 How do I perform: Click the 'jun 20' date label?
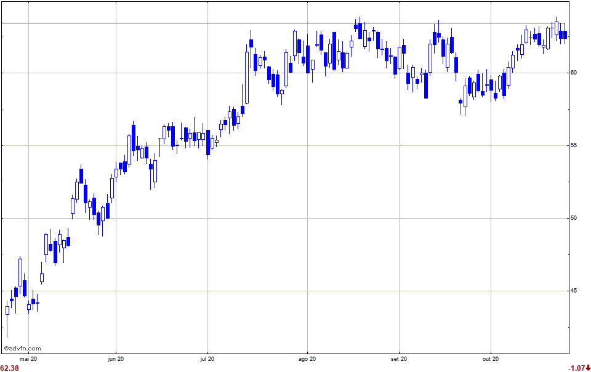coord(116,359)
